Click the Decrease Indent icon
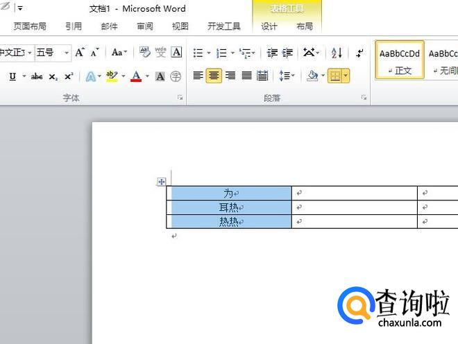 tap(272, 53)
